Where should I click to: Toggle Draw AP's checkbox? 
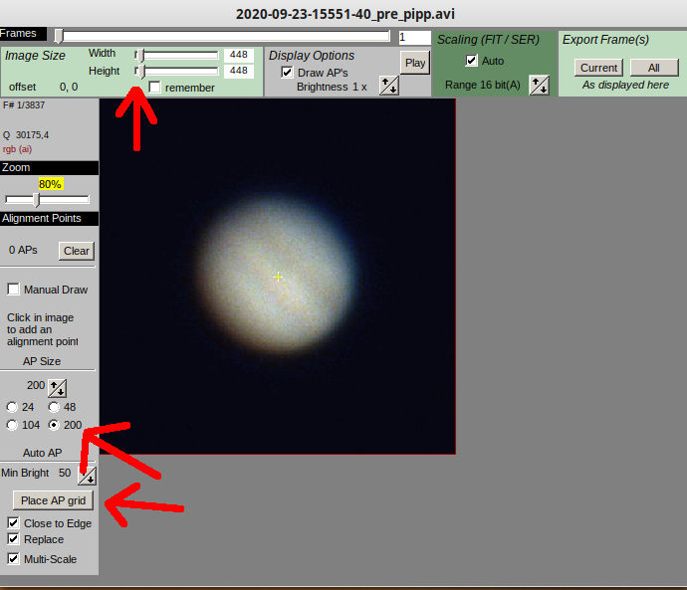coord(287,73)
